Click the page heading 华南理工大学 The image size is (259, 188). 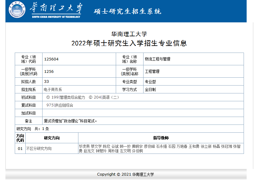point(129,34)
